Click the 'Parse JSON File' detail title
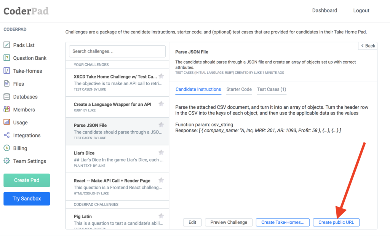This screenshot has height=239, width=390. pyautogui.click(x=192, y=52)
